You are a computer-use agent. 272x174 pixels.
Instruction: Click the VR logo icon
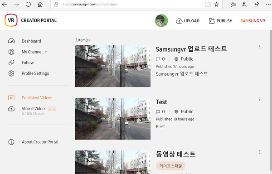[x=11, y=20]
